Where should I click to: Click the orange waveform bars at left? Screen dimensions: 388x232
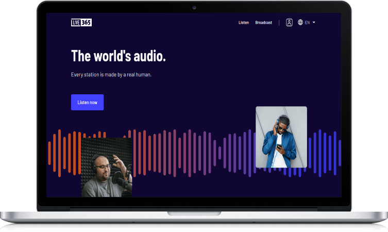click(64, 153)
